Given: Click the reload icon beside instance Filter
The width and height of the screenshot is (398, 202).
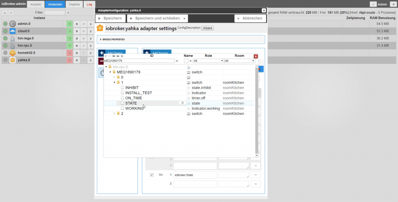Looking at the screenshot, I should point(11,13).
